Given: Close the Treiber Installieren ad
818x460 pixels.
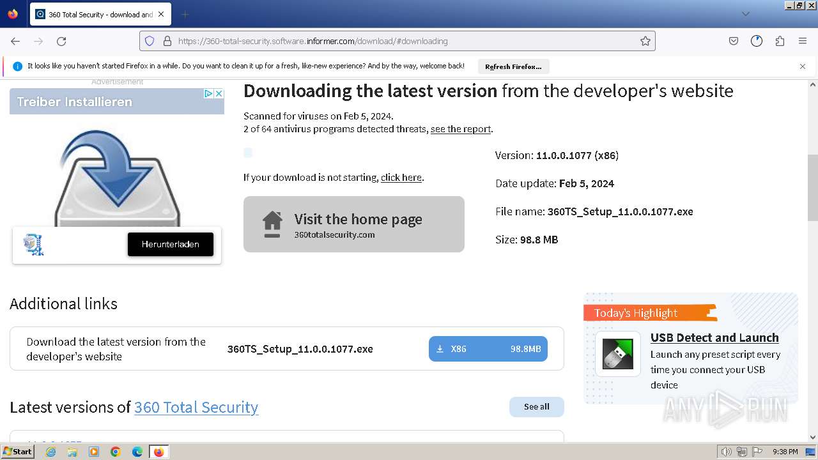Looking at the screenshot, I should pyautogui.click(x=219, y=93).
